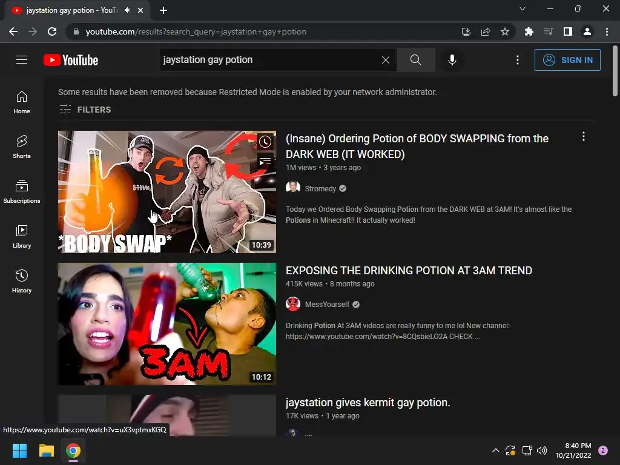
Task: Click the MessYourself channel avatar
Action: point(293,304)
